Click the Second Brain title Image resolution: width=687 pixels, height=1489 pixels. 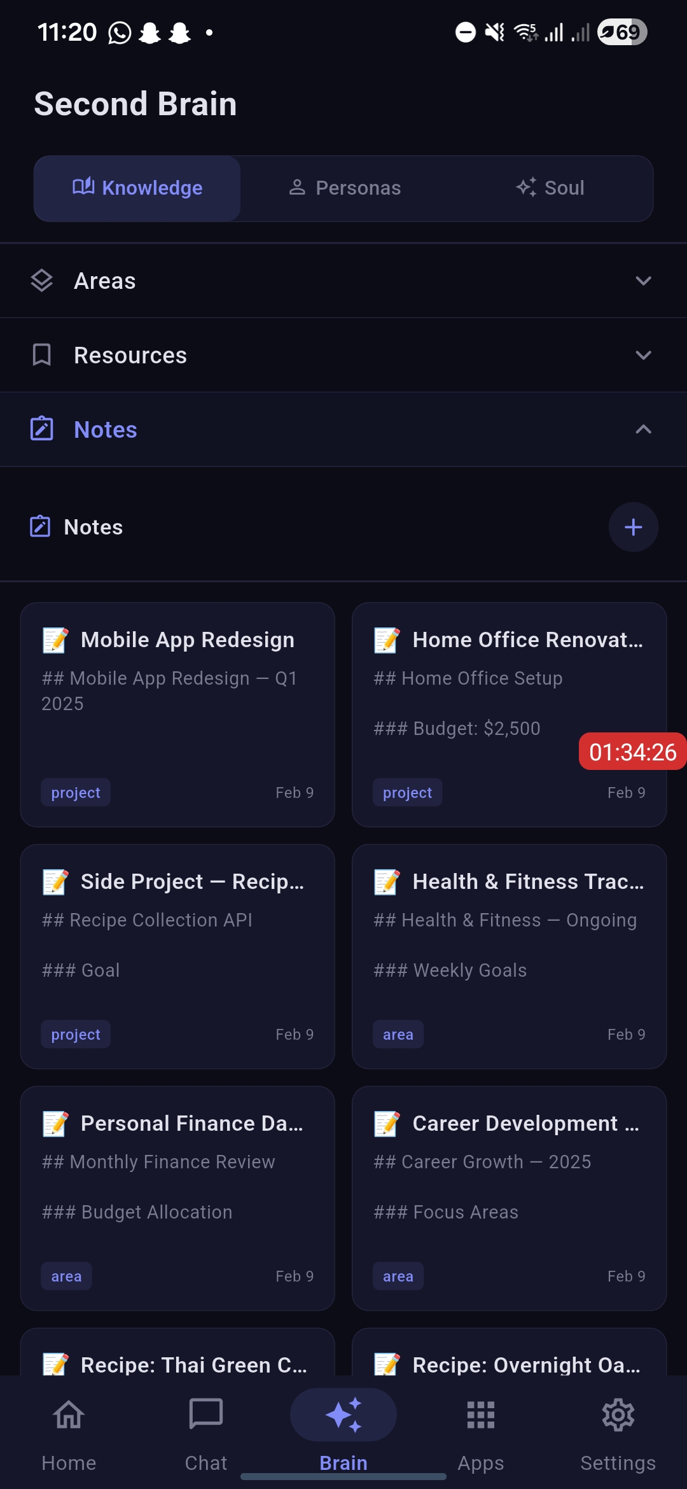click(x=135, y=104)
